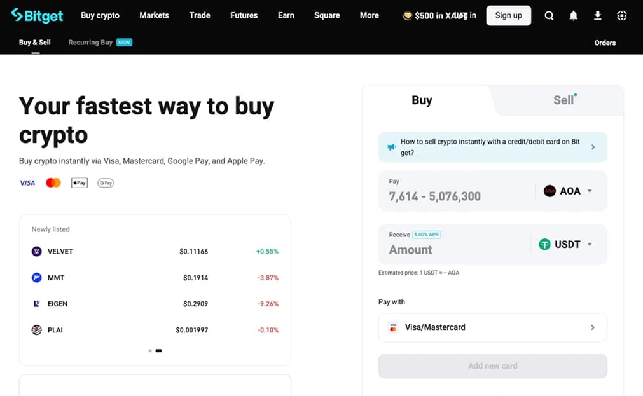Go to first carousel page dot
The height and width of the screenshot is (396, 643).
pyautogui.click(x=150, y=350)
